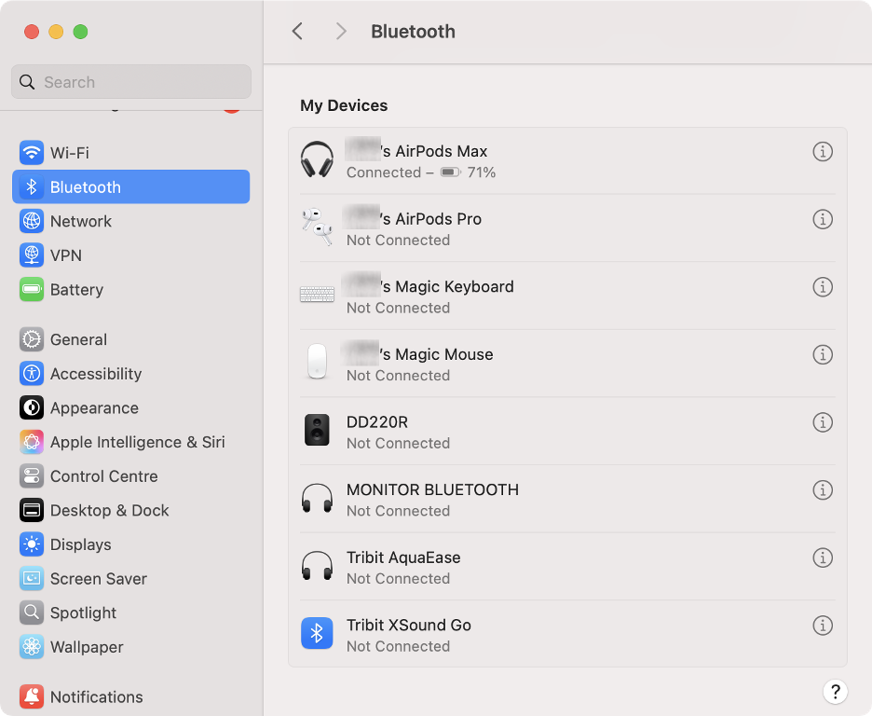Open Screen Saver settings
This screenshot has width=872, height=716.
click(x=130, y=579)
